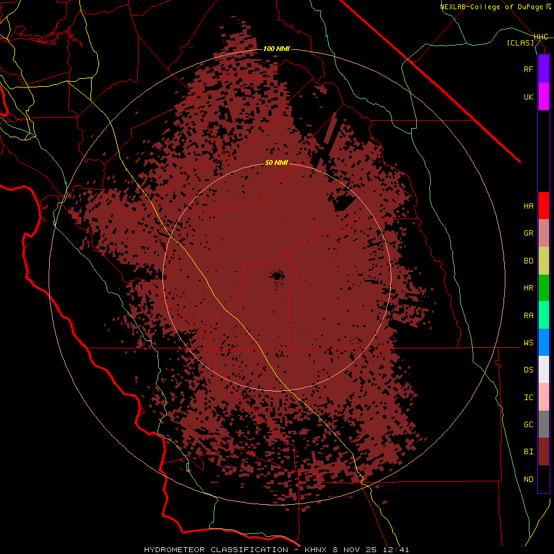Screen dimensions: 554x554
Task: Click the RF purple legend swatch
Action: [x=544, y=69]
